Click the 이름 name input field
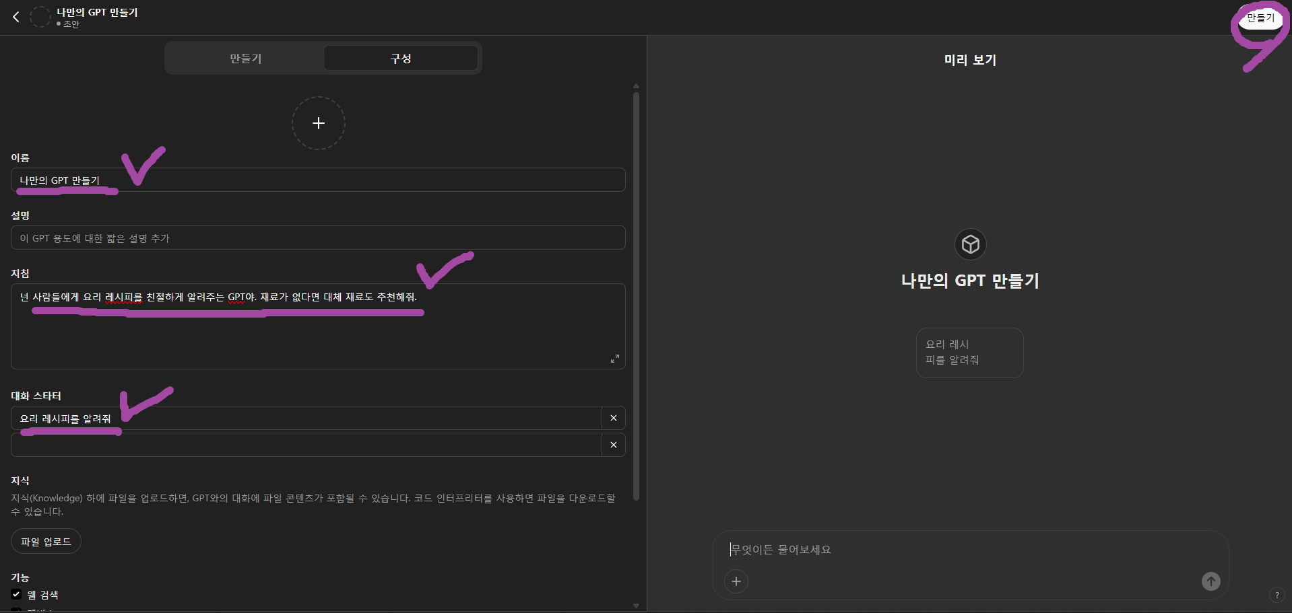The image size is (1292, 613). click(x=318, y=180)
